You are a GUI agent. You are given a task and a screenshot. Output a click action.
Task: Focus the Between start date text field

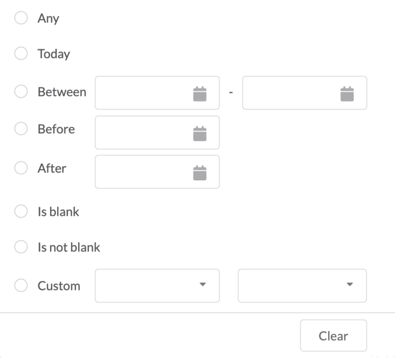click(157, 93)
